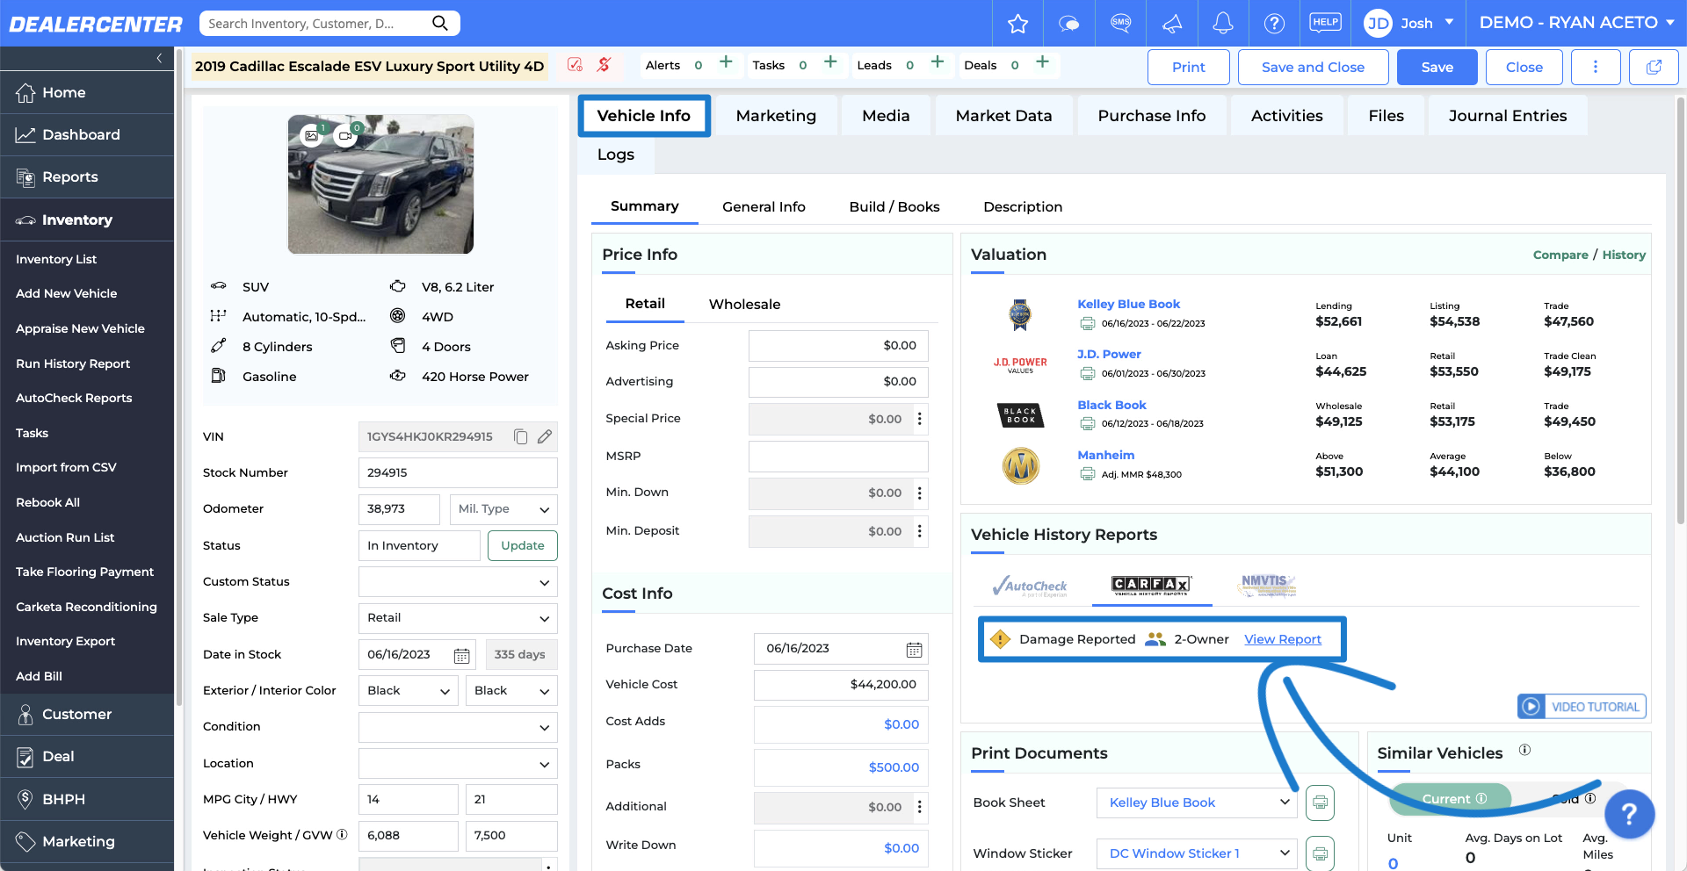Click the Asking Price input field
This screenshot has width=1687, height=871.
[838, 346]
